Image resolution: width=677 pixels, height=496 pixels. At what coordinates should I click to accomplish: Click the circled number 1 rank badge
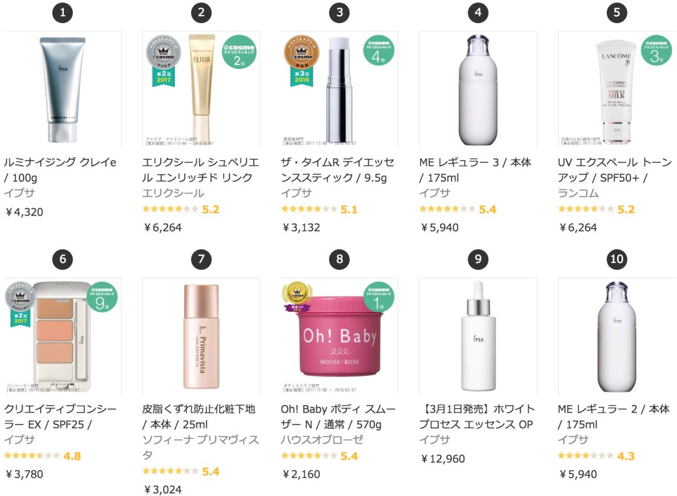click(x=61, y=11)
